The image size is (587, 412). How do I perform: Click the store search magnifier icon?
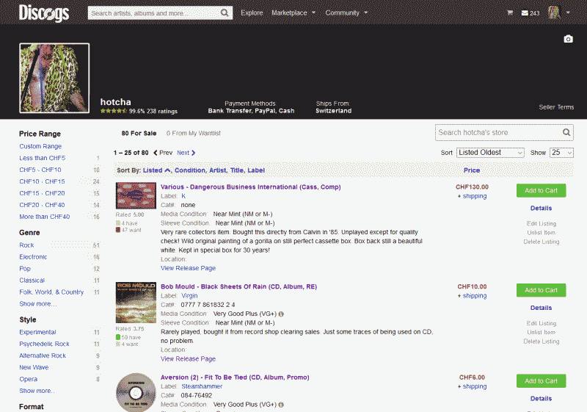pos(566,132)
